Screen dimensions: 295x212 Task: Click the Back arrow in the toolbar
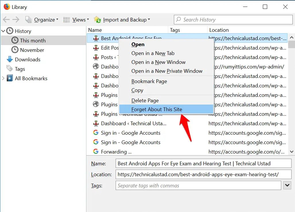tap(6, 19)
